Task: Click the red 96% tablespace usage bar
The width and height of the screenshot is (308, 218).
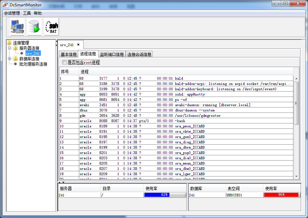Action: pos(282,195)
